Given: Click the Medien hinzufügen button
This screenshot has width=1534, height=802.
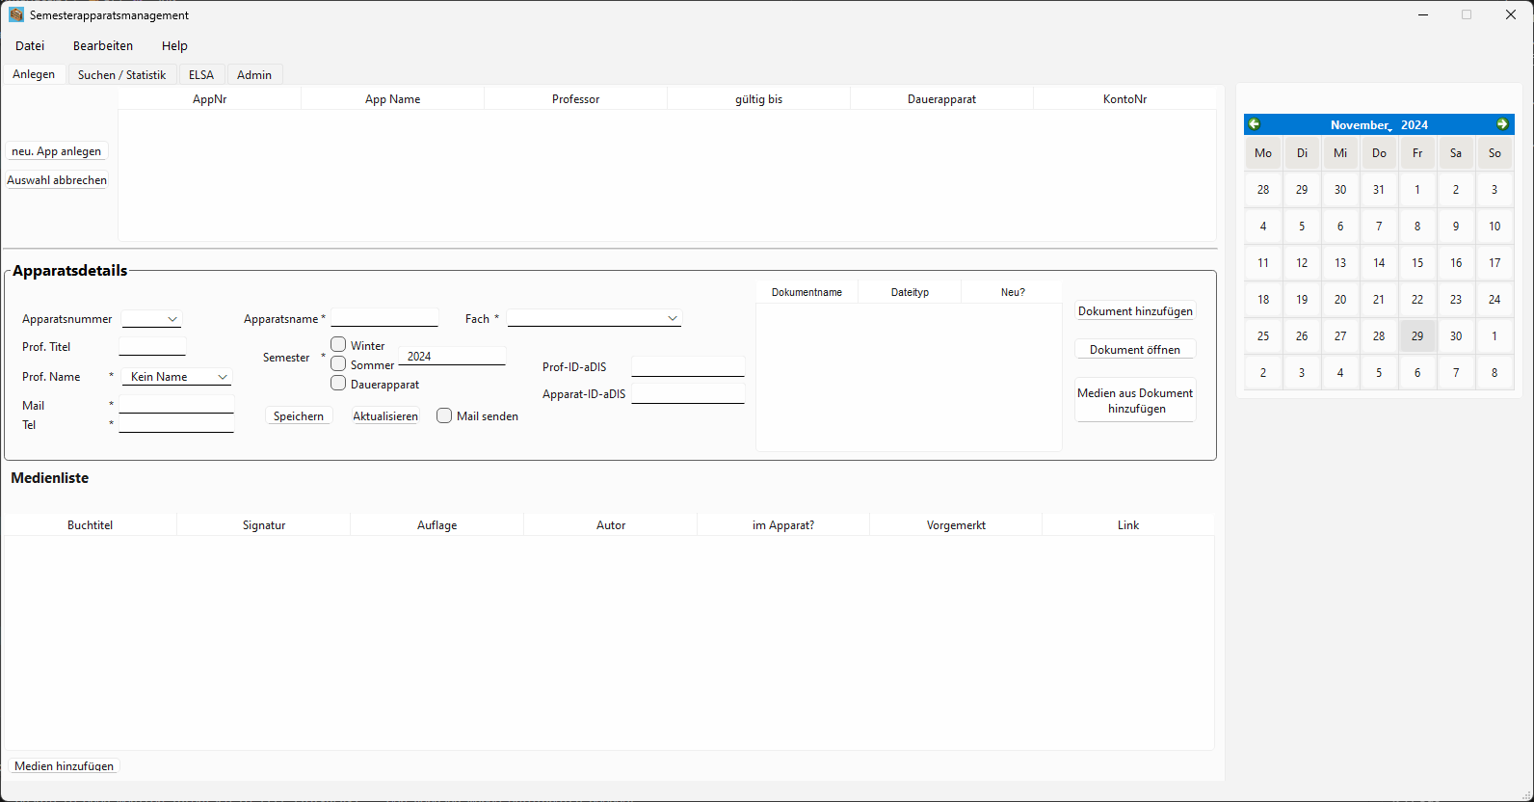Looking at the screenshot, I should tap(65, 766).
